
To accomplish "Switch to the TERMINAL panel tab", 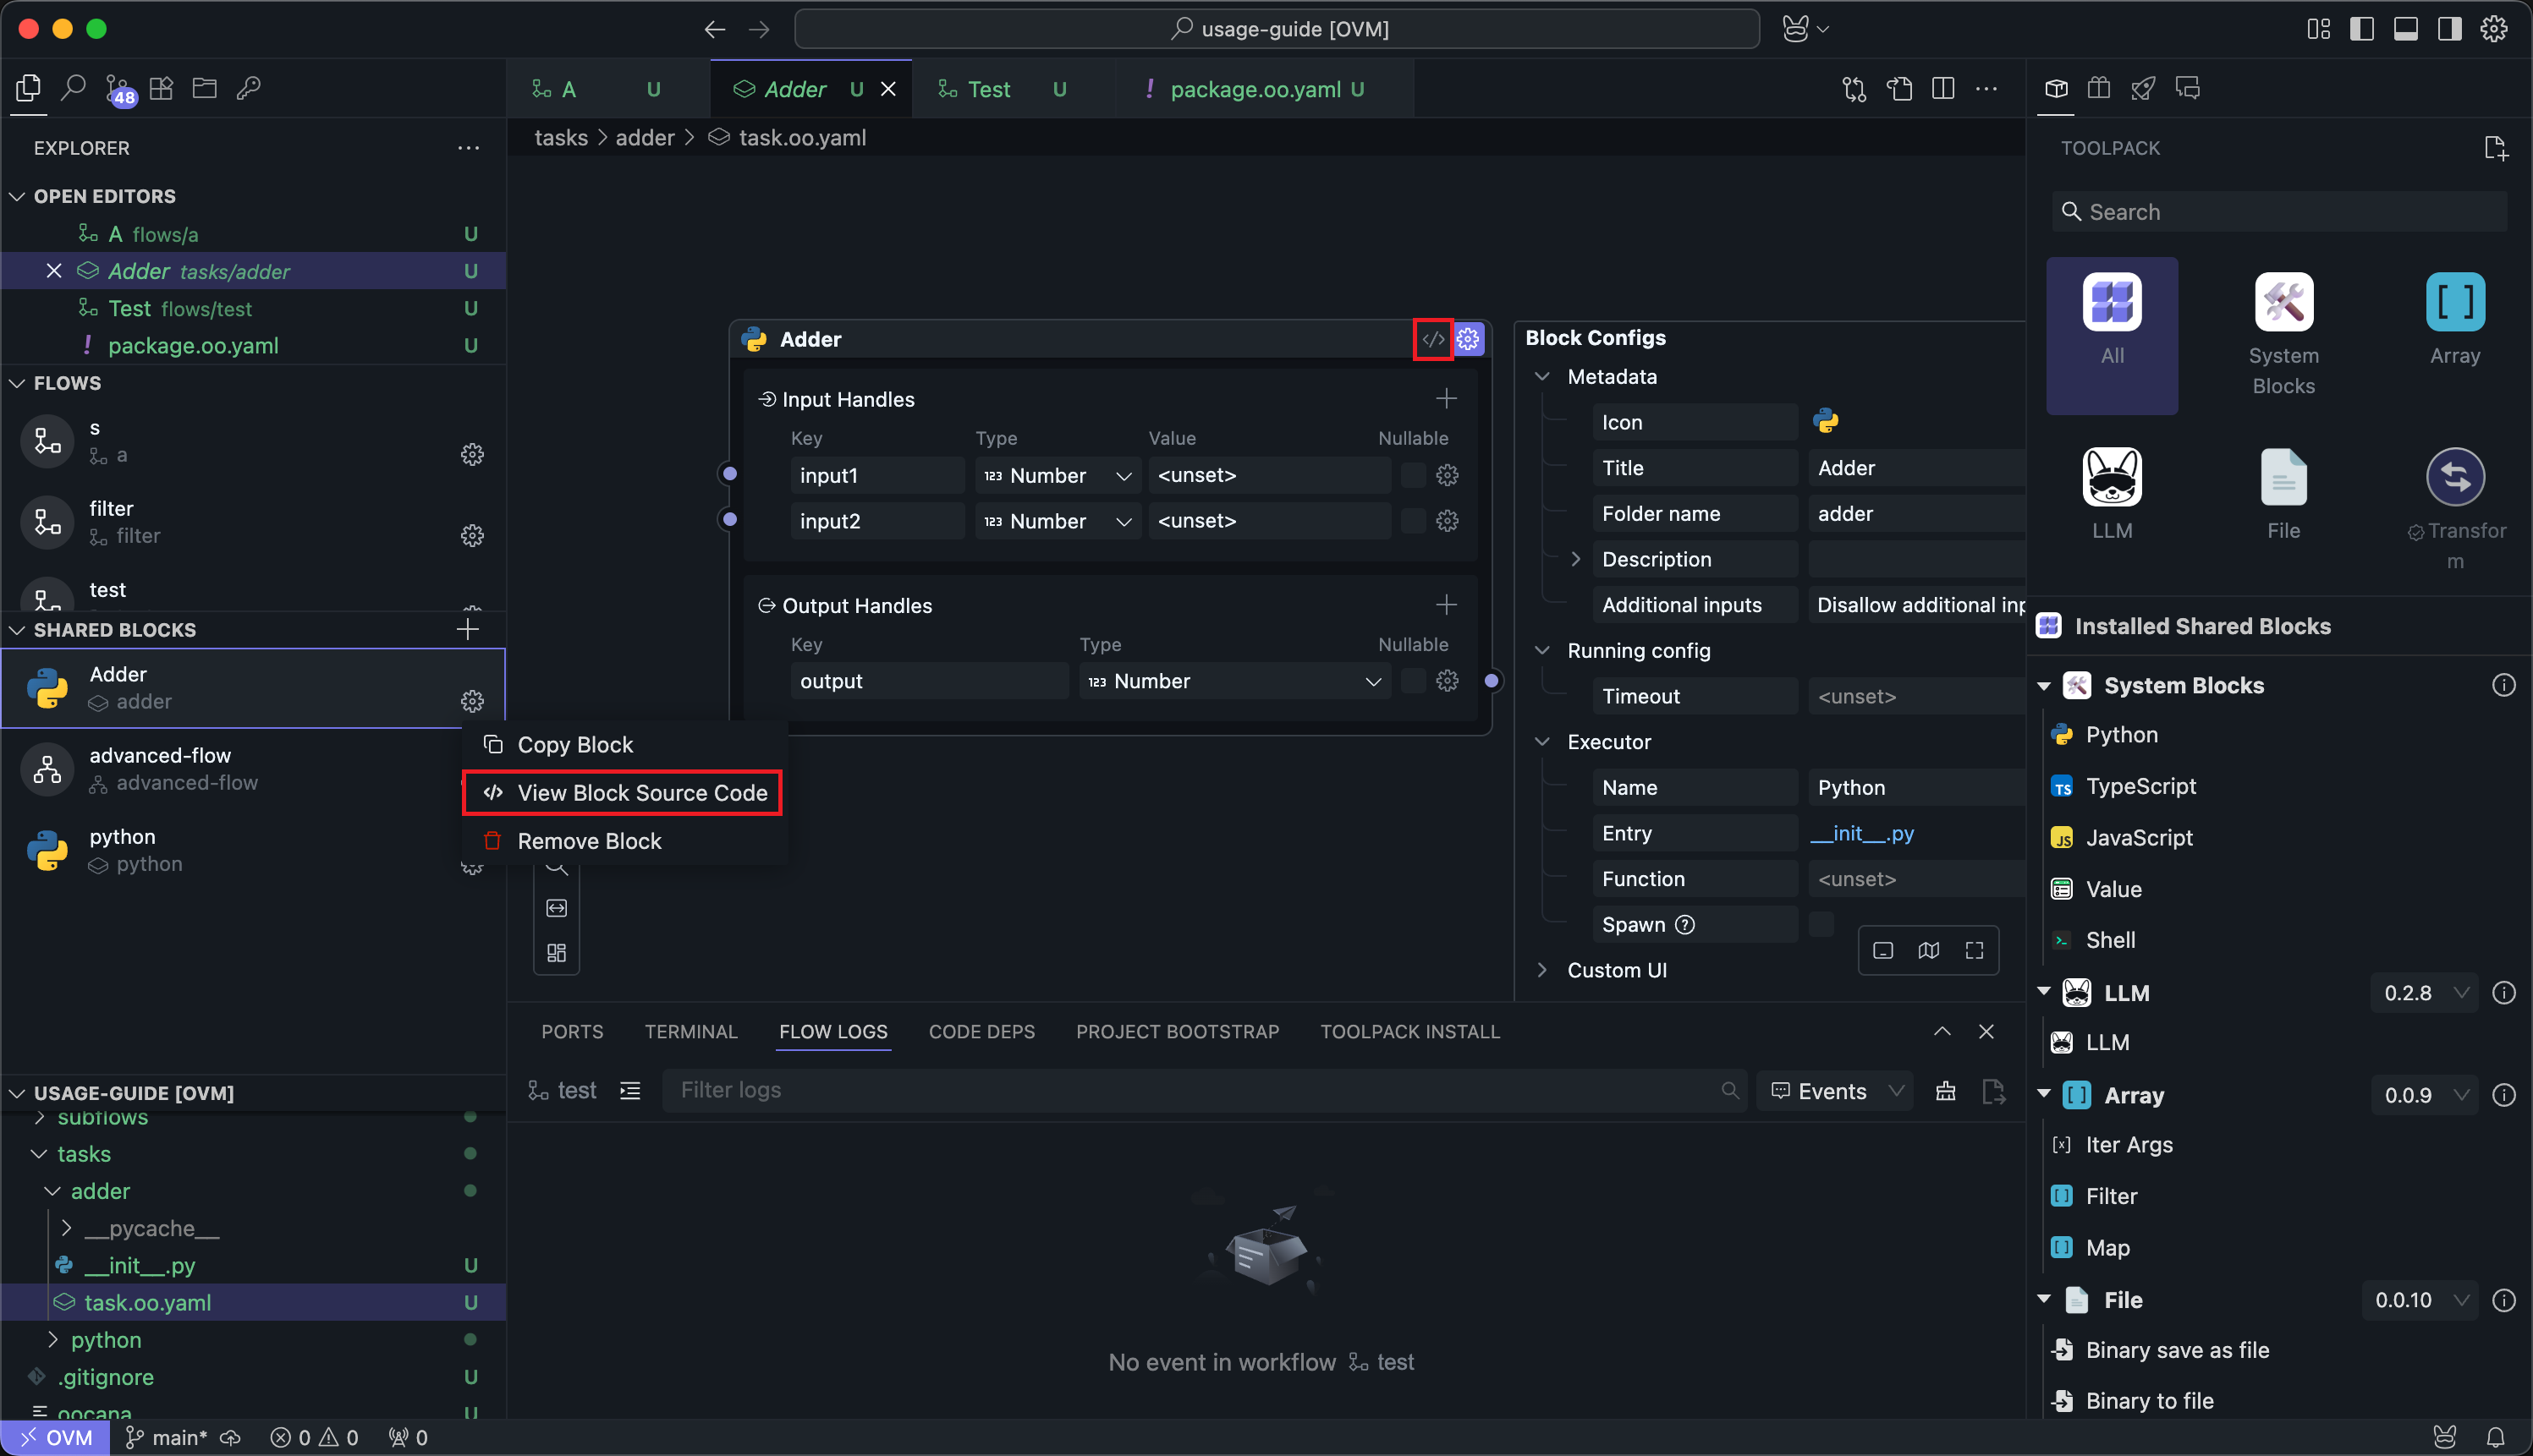I will (690, 1031).
